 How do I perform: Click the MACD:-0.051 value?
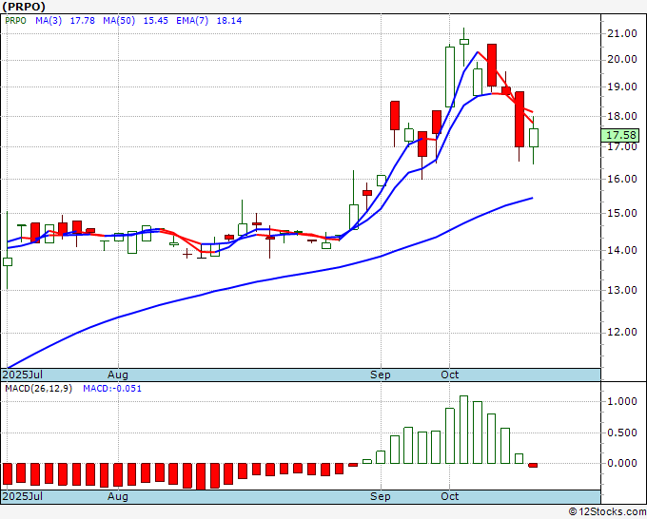(x=112, y=389)
